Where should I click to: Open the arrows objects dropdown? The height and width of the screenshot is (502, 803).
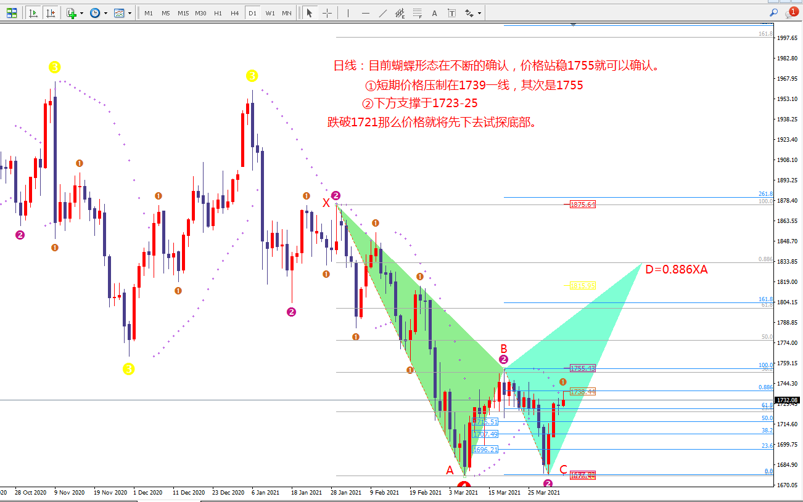click(479, 13)
